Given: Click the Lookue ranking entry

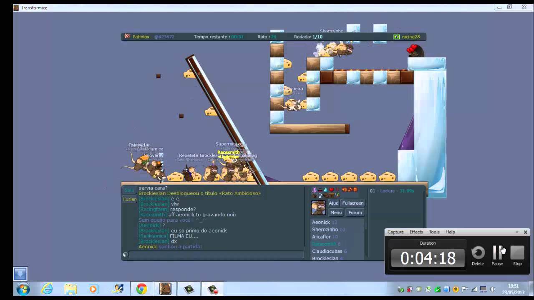Looking at the screenshot, I should pos(392,191).
